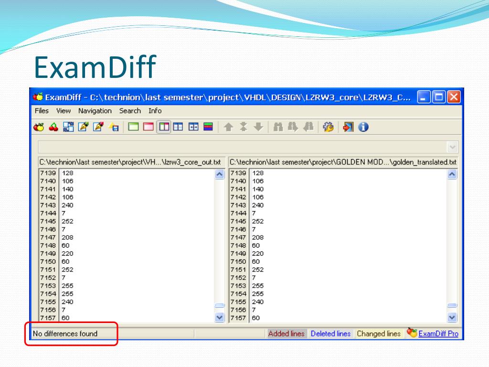This screenshot has height=367, width=489.
Task: Go to the previous difference arrow
Action: tap(229, 127)
